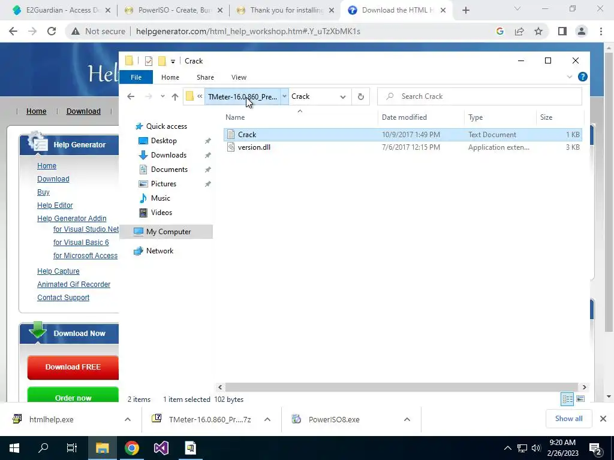
Task: Close the downloads bar
Action: click(603, 419)
